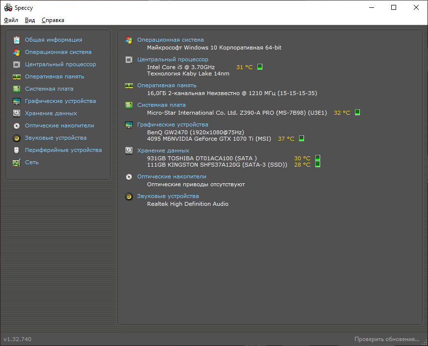Image resolution: width=428 pixels, height=346 pixels.
Task: Click the RAM icon in summary panel
Action: click(129, 86)
